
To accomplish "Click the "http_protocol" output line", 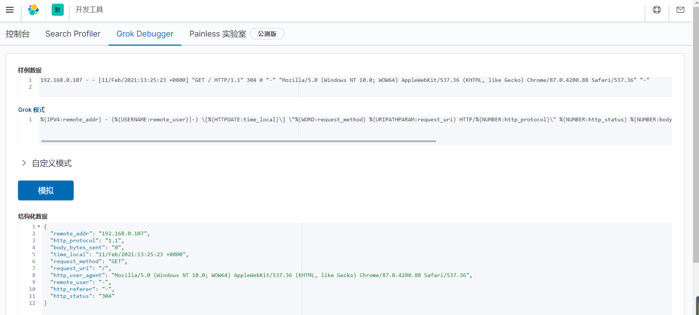I will (x=87, y=240).
